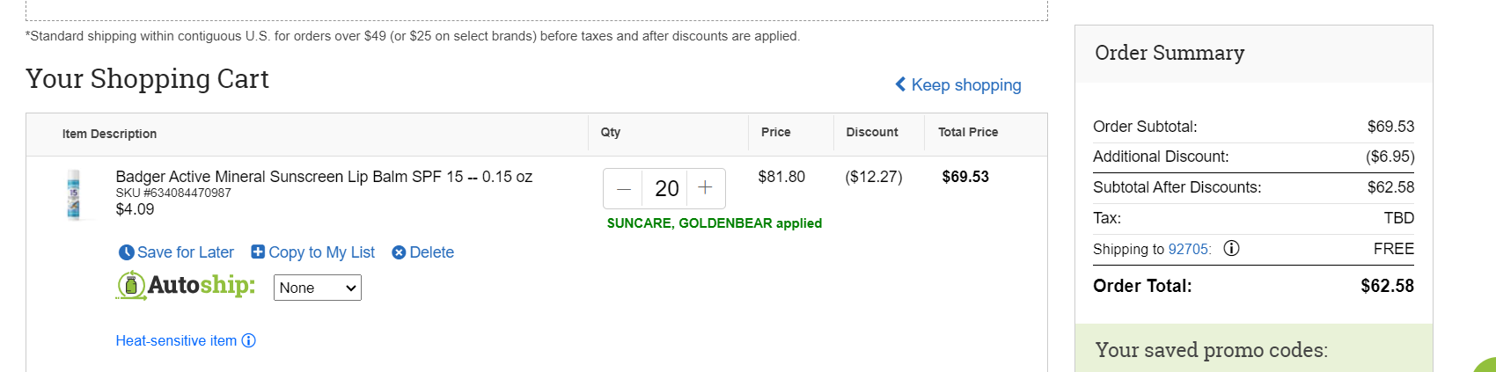1496x372 pixels.
Task: Click the Autoship logo icon
Action: click(131, 285)
